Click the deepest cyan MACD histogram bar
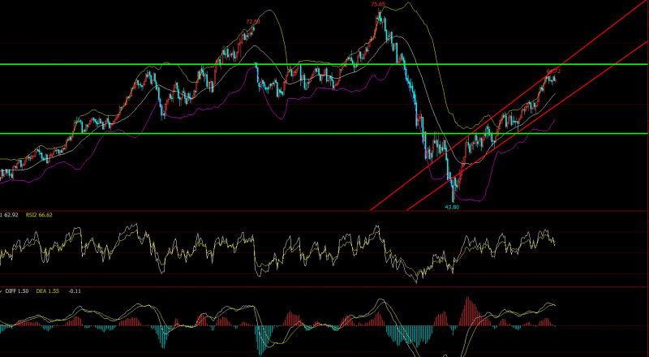This screenshot has width=649, height=357. (x=261, y=339)
